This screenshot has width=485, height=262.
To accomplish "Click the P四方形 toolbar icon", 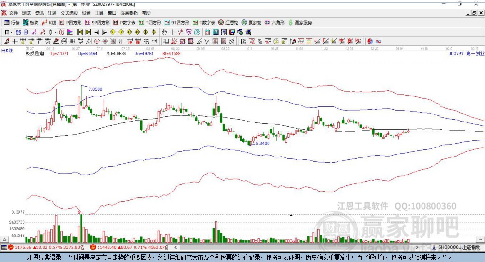I will click(x=70, y=22).
